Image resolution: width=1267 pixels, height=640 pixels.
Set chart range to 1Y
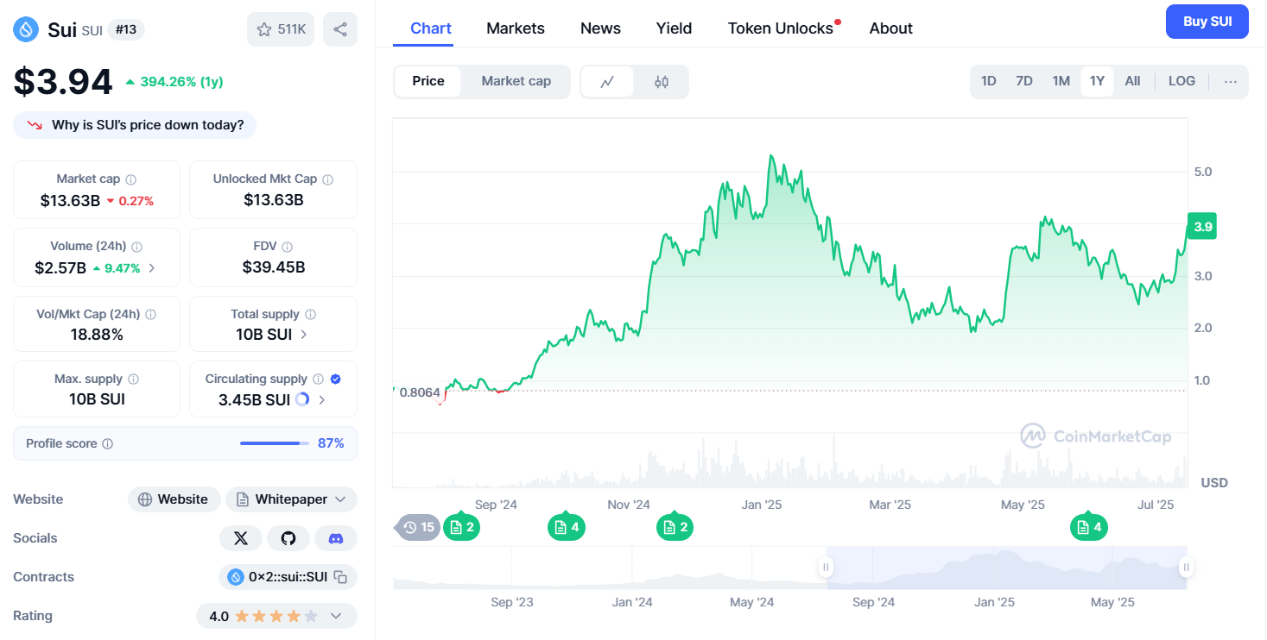1097,81
